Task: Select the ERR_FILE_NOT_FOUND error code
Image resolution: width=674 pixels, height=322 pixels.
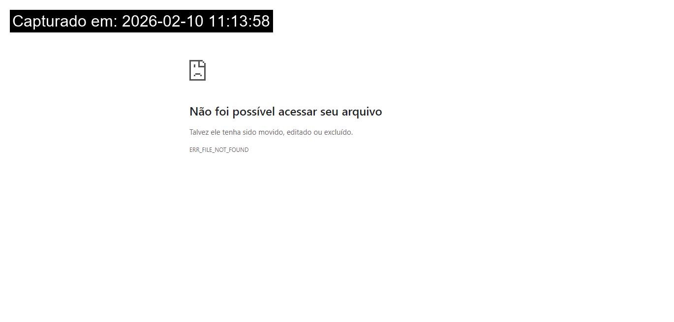Action: (219, 150)
